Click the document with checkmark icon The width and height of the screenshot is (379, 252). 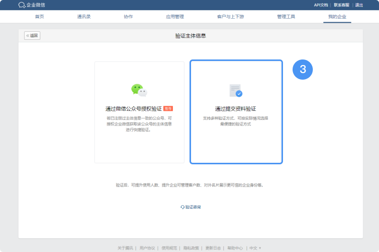point(235,91)
